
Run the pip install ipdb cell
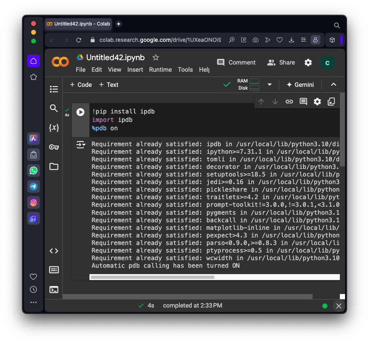[81, 112]
